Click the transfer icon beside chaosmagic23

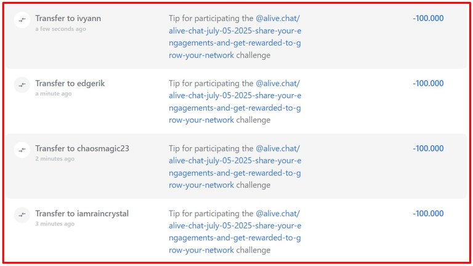coord(22,150)
